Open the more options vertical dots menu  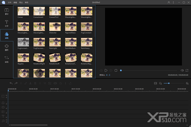pos(173,2)
